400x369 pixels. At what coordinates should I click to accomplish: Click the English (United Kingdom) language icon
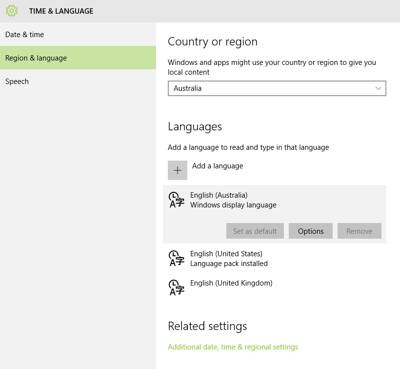(x=176, y=287)
